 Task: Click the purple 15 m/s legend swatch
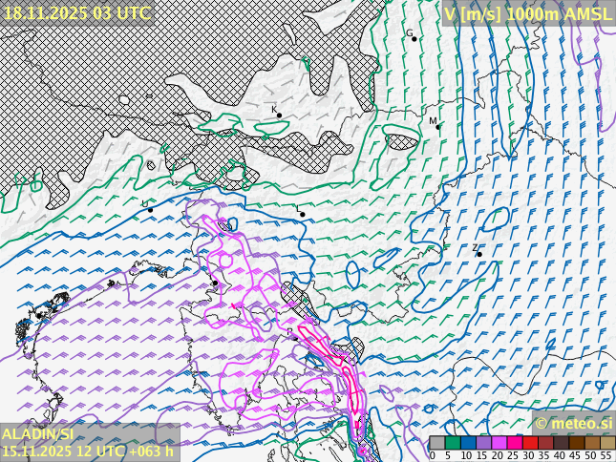point(483,443)
